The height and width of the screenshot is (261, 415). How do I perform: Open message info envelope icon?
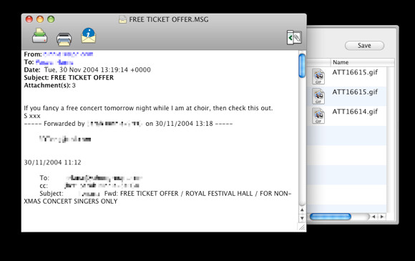point(89,36)
